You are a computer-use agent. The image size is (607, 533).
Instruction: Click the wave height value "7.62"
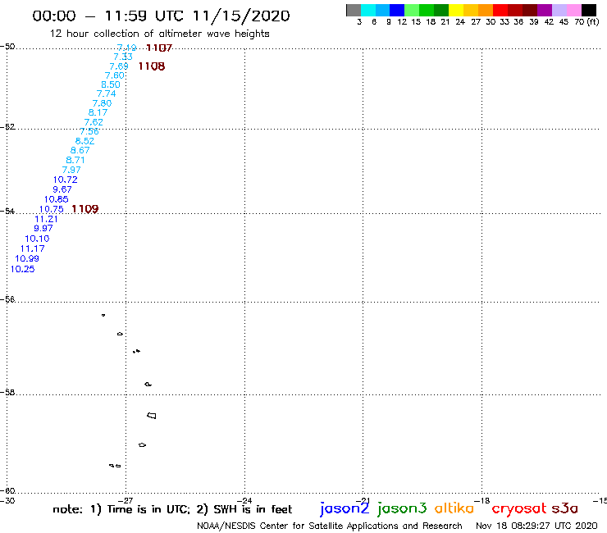94,122
